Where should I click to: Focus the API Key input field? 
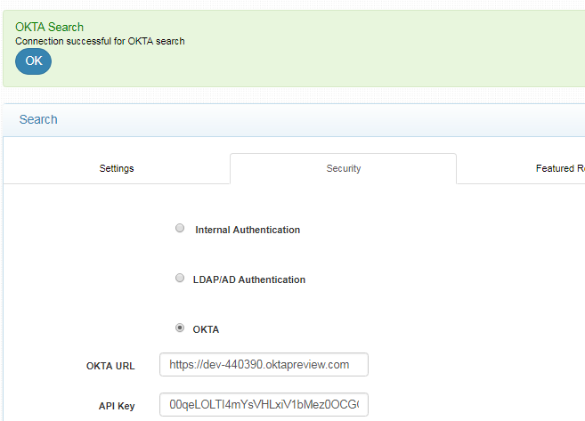coord(264,404)
